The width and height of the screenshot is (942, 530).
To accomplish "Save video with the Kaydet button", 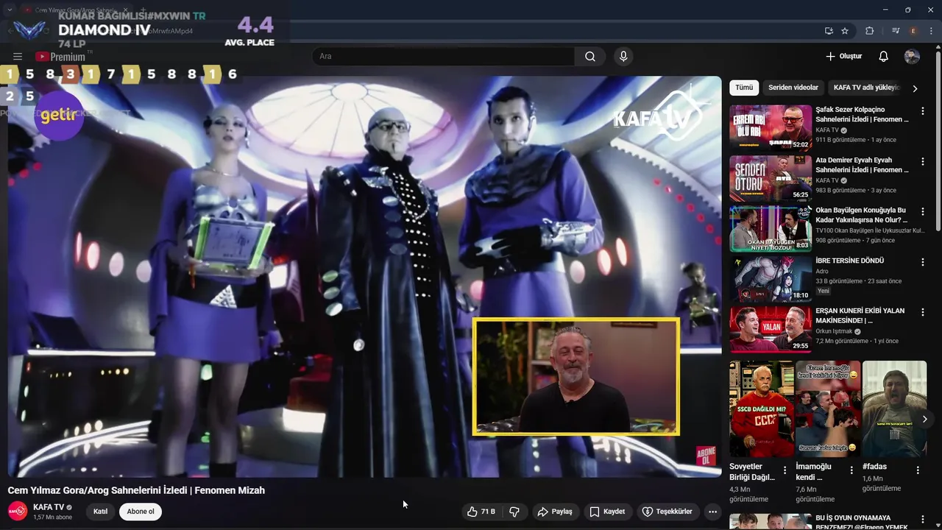I will (607, 512).
